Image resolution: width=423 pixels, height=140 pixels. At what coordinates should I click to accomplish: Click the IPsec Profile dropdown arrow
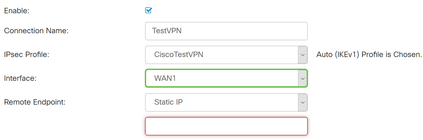click(x=303, y=55)
